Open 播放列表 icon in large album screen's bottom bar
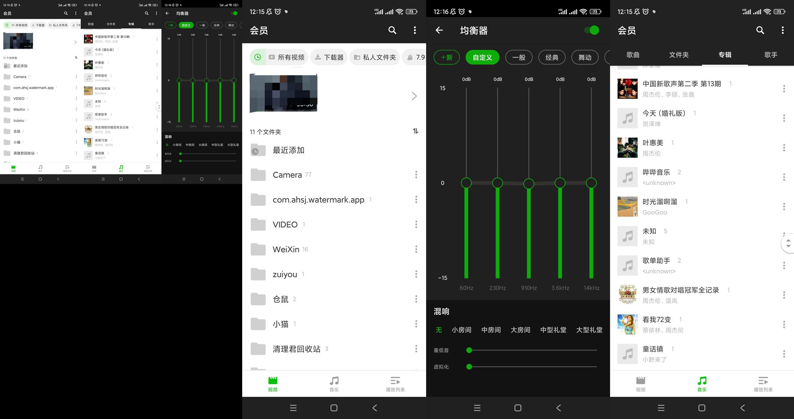Screen dimensions: 794x419 [x=763, y=384]
